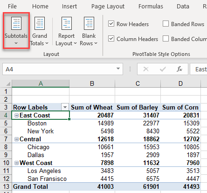Click the formula bar showing East
The height and width of the screenshot is (193, 207).
click(199, 69)
